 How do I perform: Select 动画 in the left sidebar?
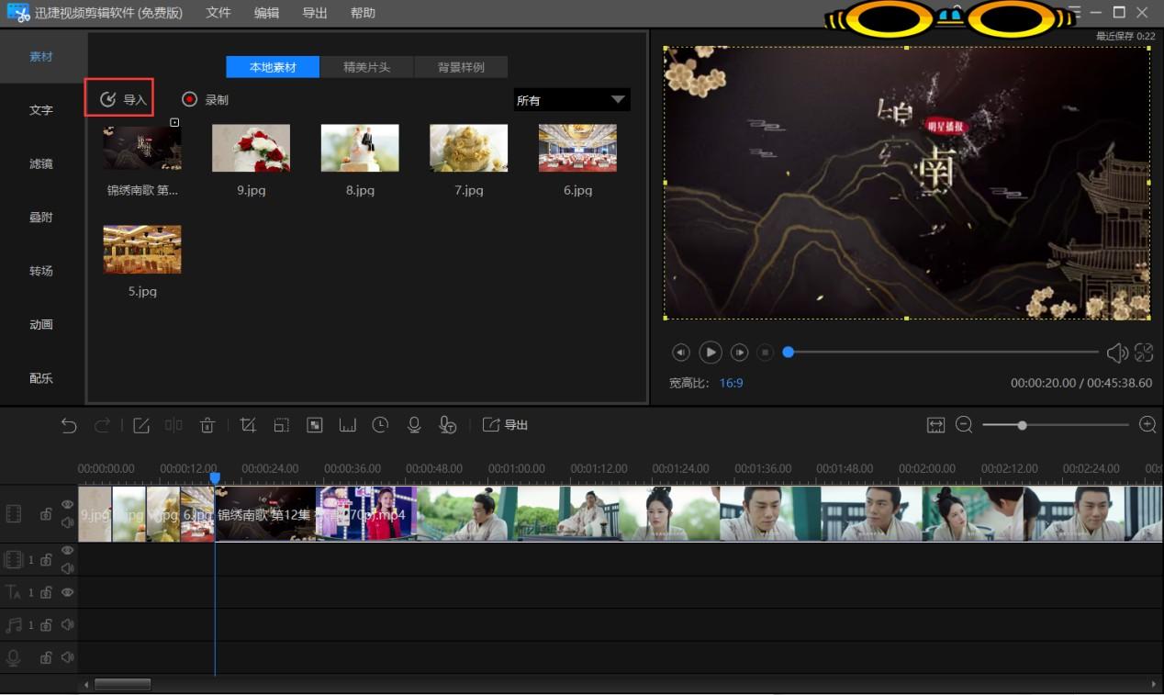[x=41, y=324]
